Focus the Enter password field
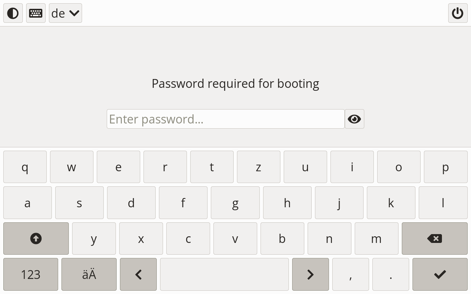 226,119
